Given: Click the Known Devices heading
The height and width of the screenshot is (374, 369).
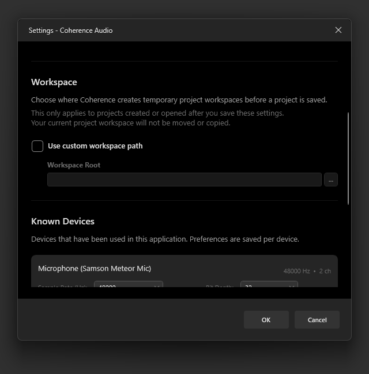Looking at the screenshot, I should coord(63,222).
